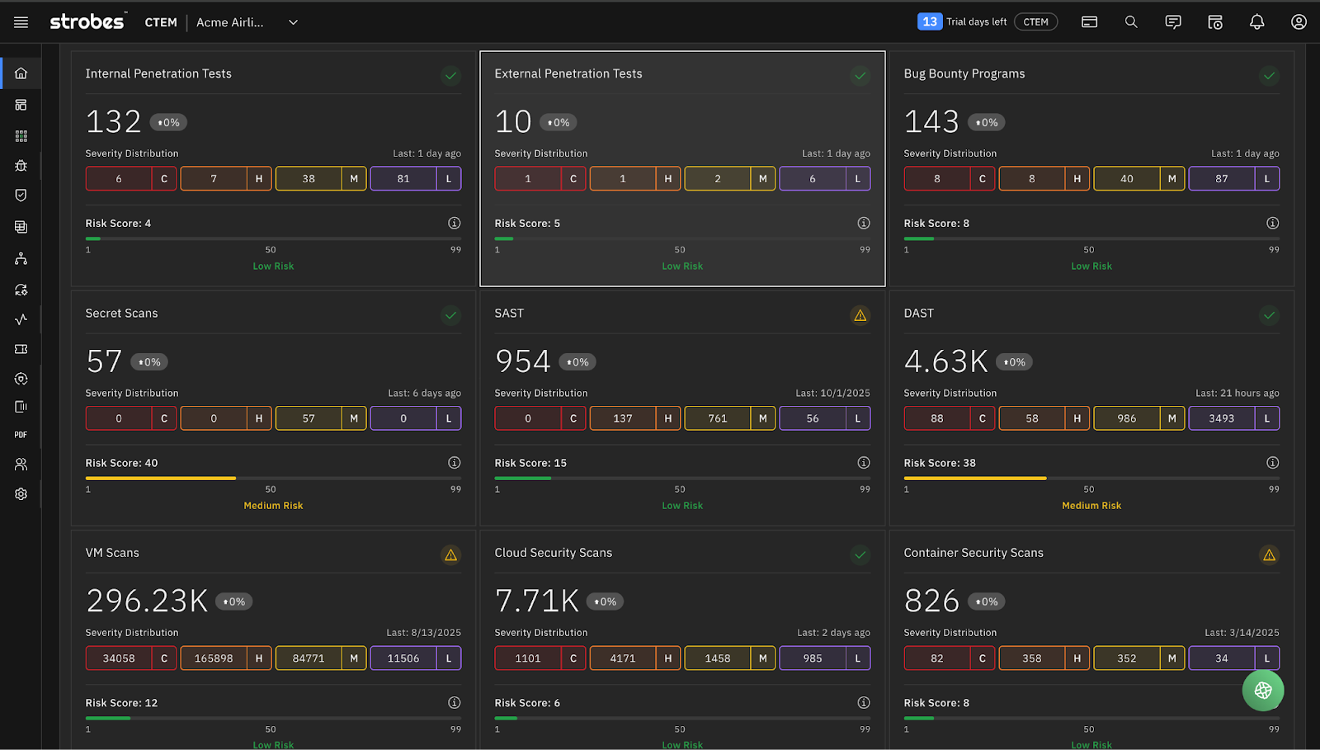Select the home icon in sidebar
This screenshot has width=1320, height=750.
click(x=21, y=73)
